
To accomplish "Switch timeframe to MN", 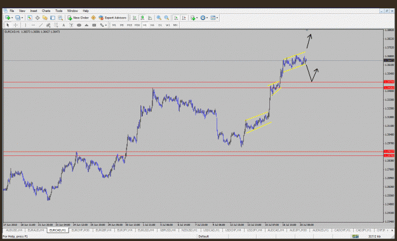I will [x=175, y=25].
